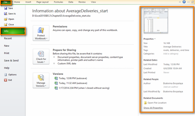
Task: Click the red Exit icon
Action: point(5,80)
